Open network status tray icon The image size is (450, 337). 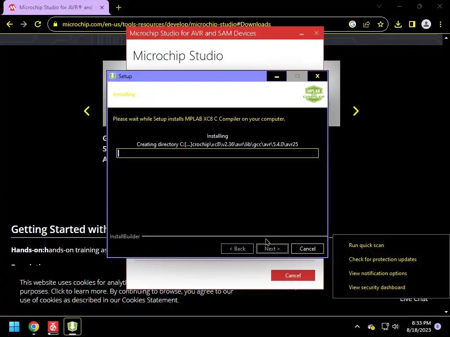pyautogui.click(x=385, y=326)
